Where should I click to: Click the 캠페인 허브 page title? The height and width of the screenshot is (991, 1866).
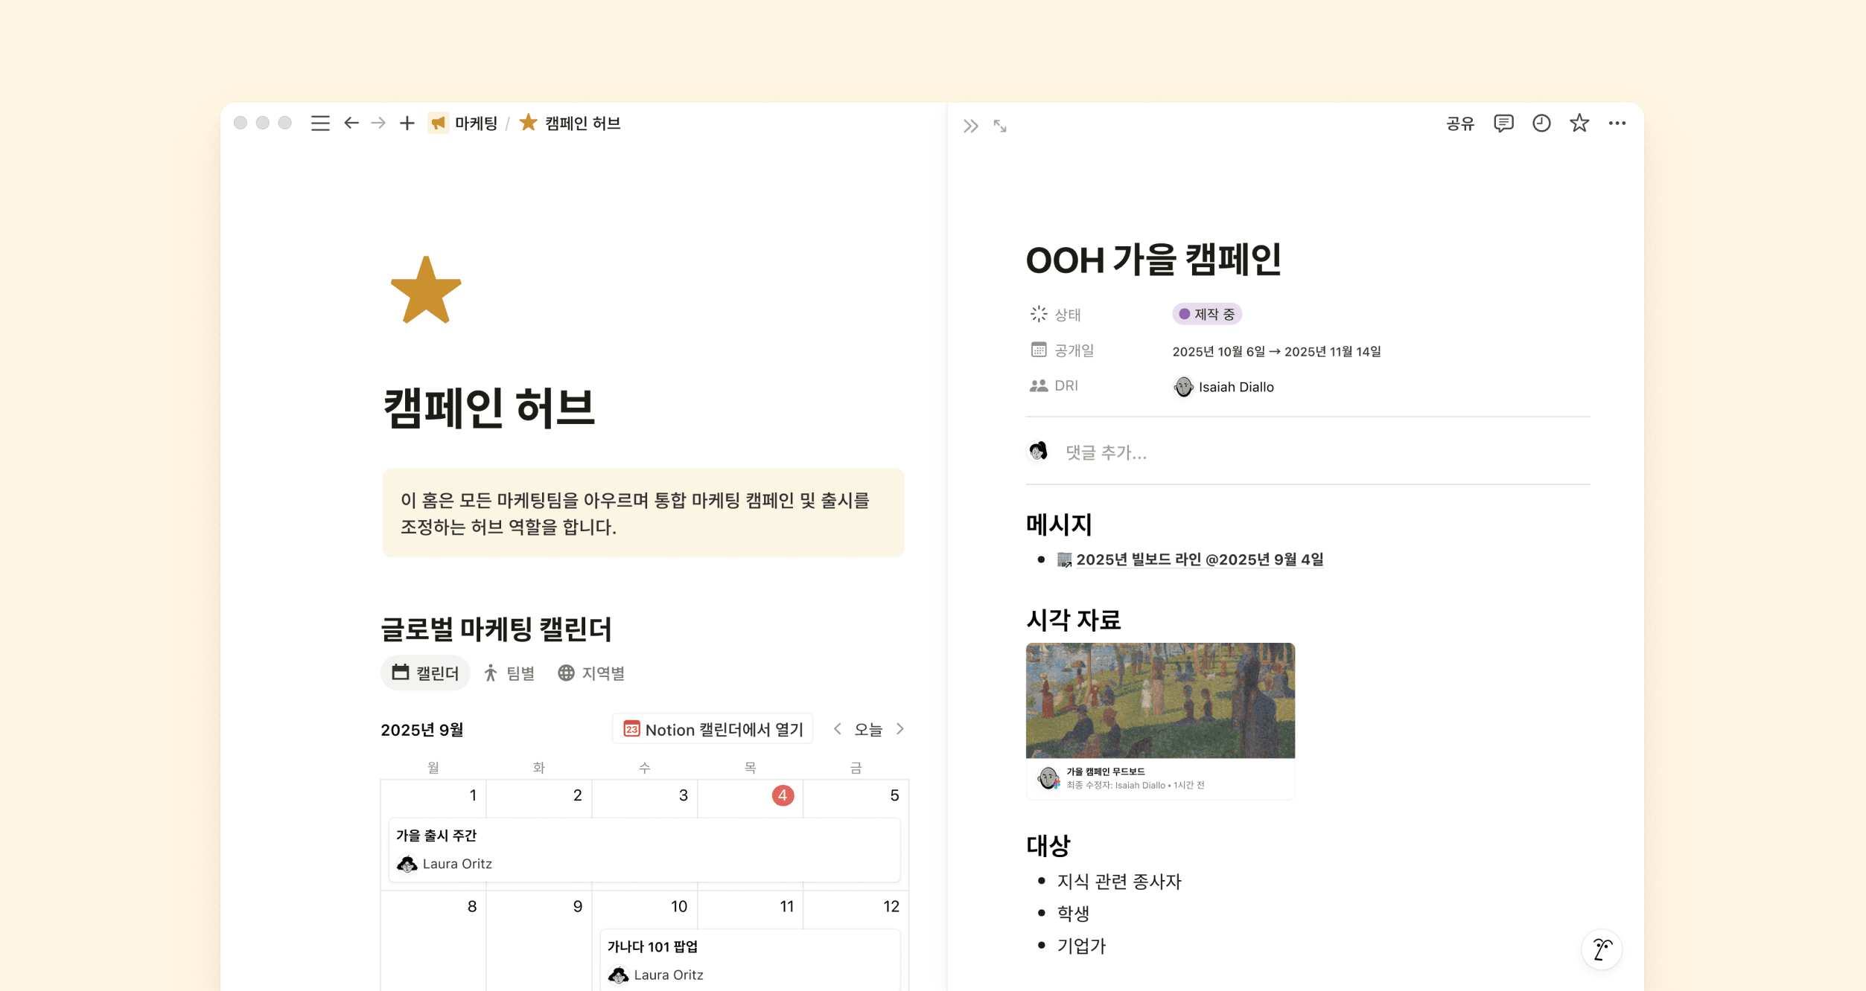tap(488, 408)
